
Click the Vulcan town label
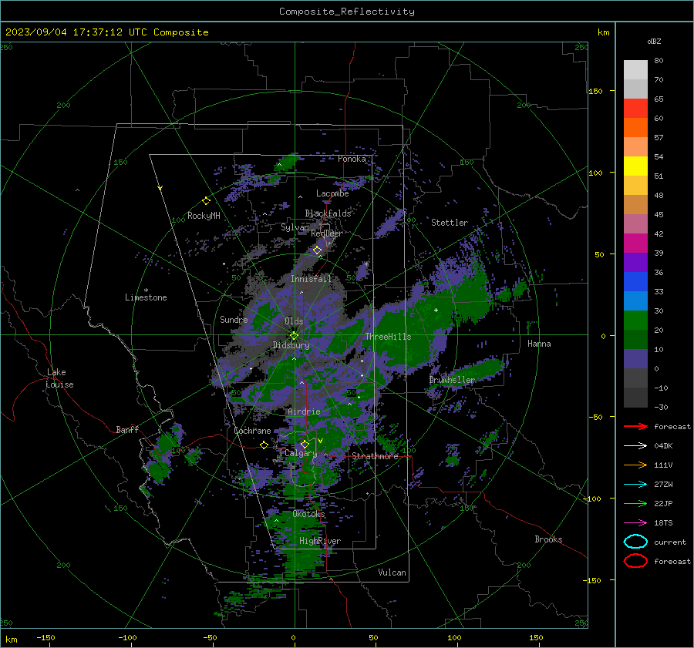pos(392,572)
